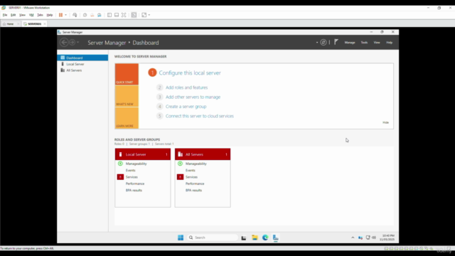This screenshot has height=256, width=455.
Task: Open the power options dropdown beside pause
Action: point(66,15)
